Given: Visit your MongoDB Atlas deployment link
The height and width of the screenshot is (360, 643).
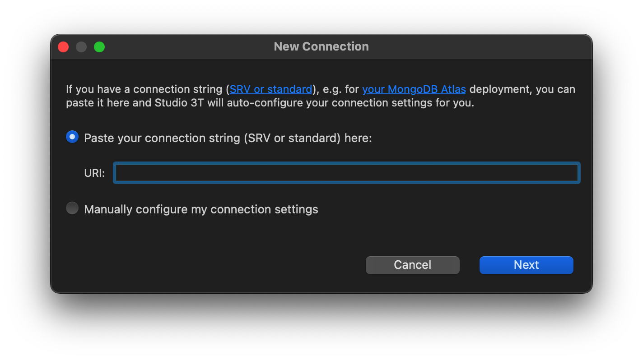Looking at the screenshot, I should click(x=414, y=89).
